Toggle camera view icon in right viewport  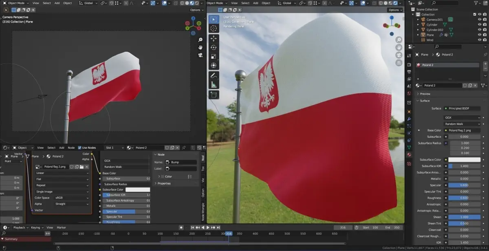pyautogui.click(x=399, y=55)
